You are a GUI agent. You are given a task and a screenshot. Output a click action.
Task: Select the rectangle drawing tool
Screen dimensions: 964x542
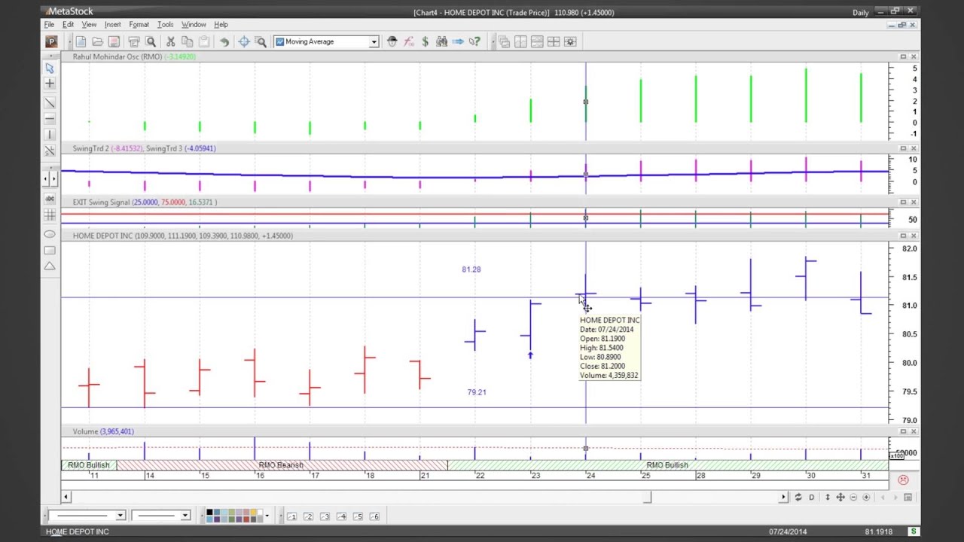[50, 250]
